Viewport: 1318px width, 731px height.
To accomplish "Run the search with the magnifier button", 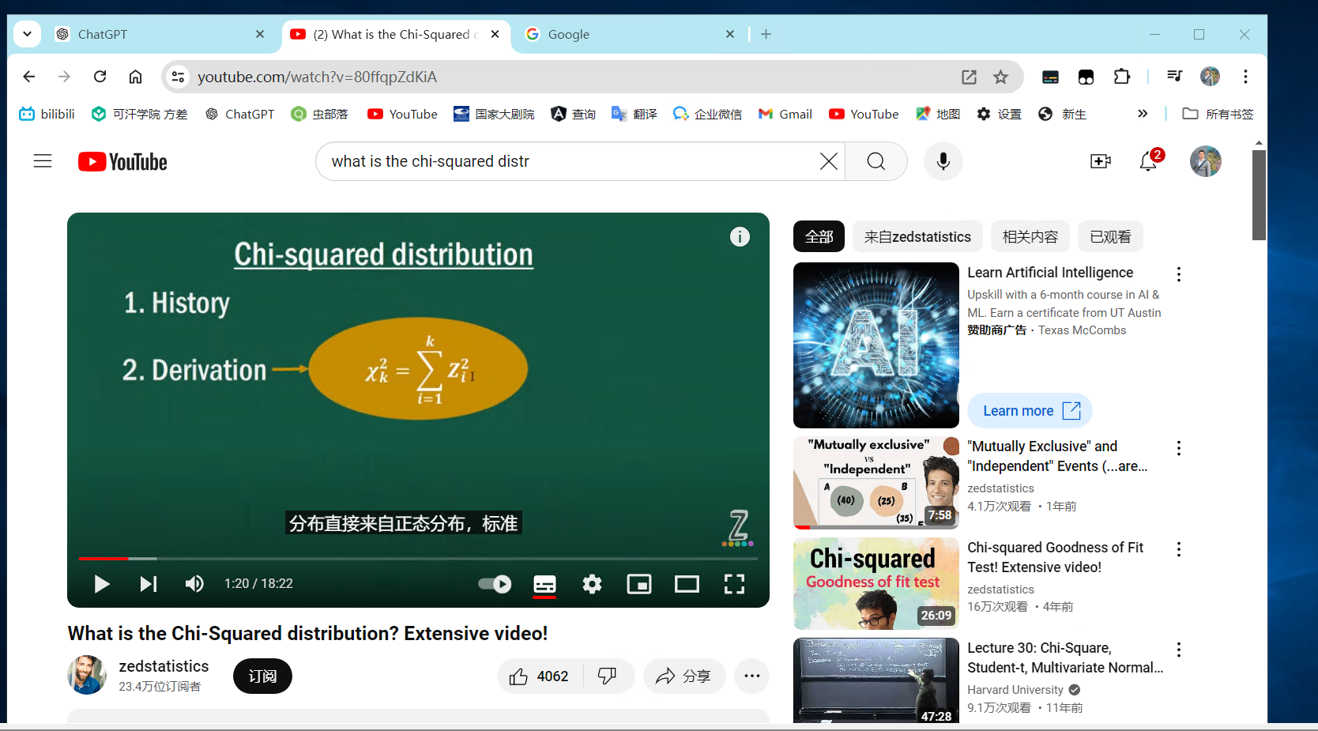I will click(876, 161).
